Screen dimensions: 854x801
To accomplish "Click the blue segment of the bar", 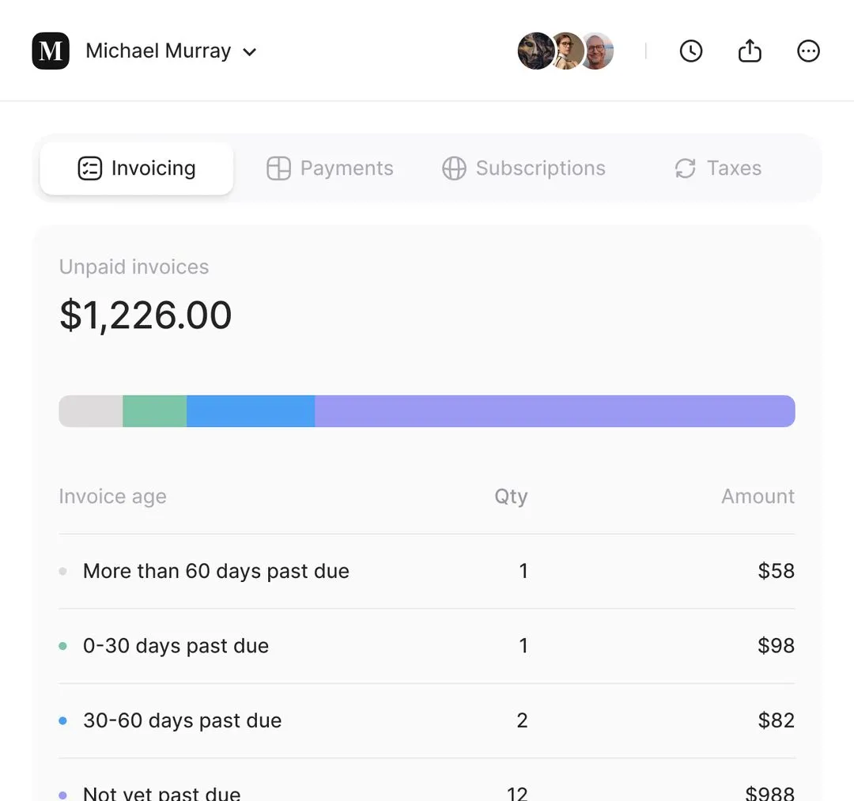I will pyautogui.click(x=251, y=411).
